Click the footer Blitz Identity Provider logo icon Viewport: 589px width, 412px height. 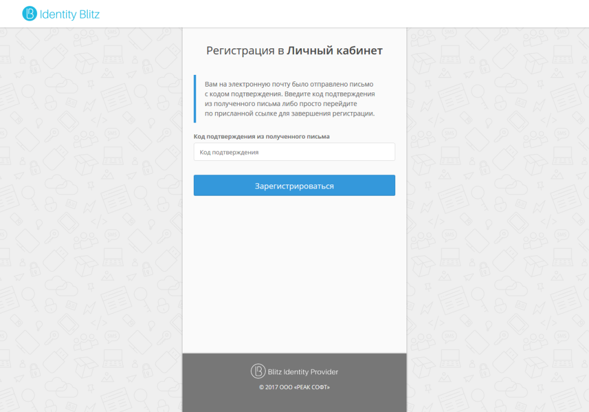point(258,371)
